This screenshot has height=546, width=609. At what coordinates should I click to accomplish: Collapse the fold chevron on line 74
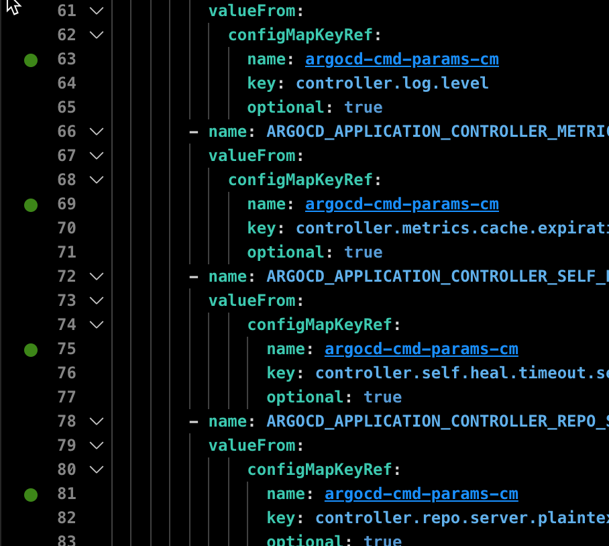(x=97, y=325)
